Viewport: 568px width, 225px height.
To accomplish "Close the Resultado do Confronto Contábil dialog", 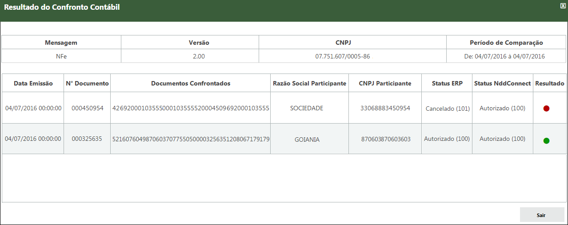I will coord(563,5).
